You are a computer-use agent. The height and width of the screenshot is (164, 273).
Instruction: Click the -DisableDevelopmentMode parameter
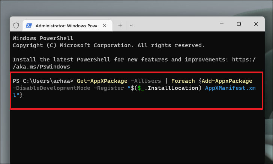51,88
